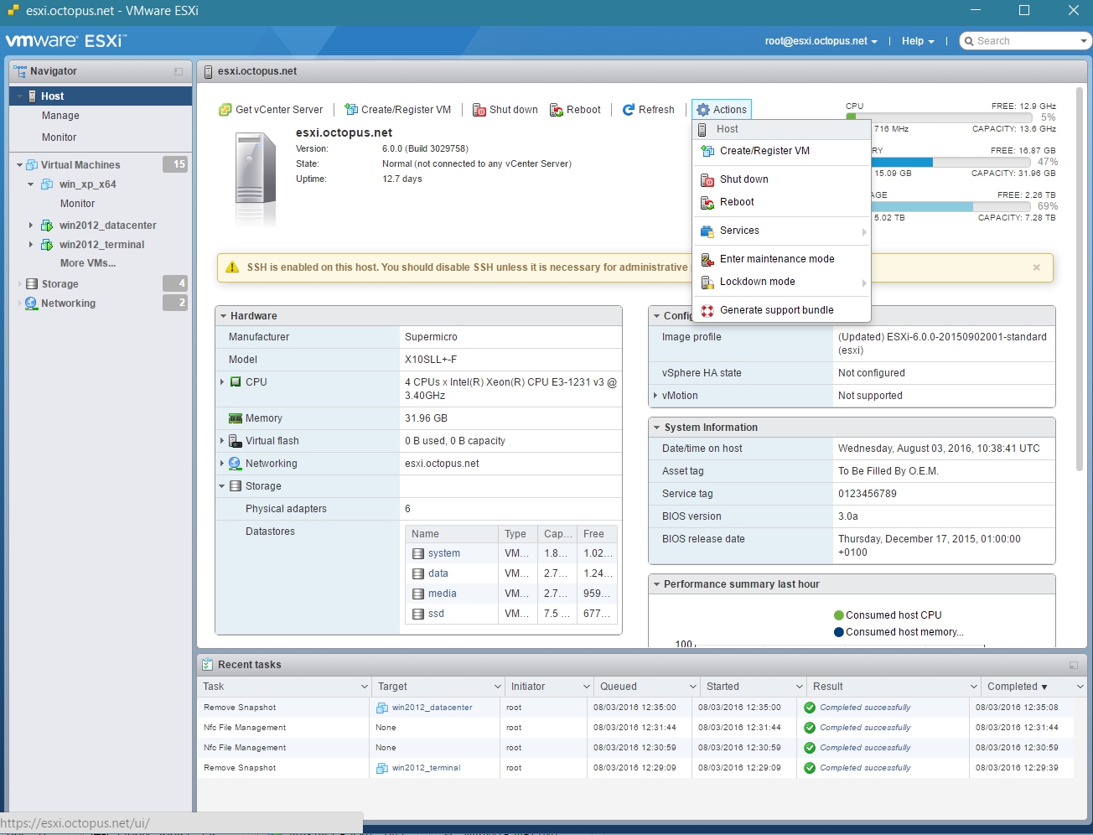1093x835 pixels.
Task: Click the Get vCenter Server icon
Action: pos(225,109)
